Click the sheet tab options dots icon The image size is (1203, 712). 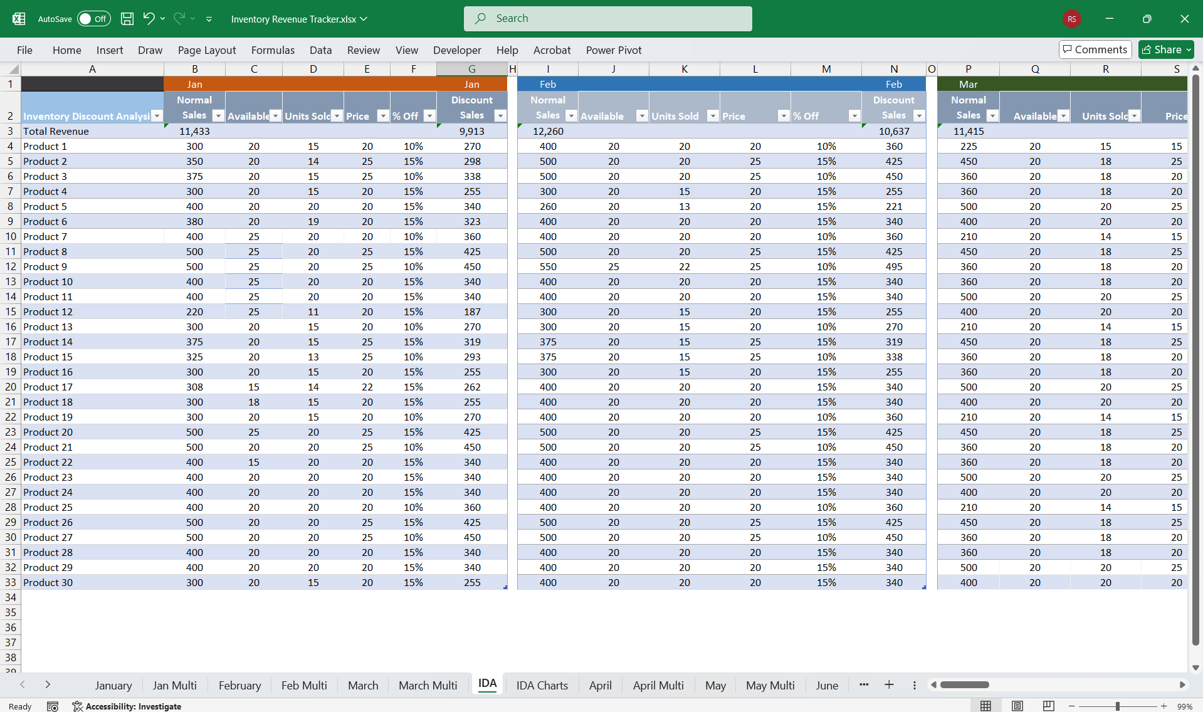(914, 685)
